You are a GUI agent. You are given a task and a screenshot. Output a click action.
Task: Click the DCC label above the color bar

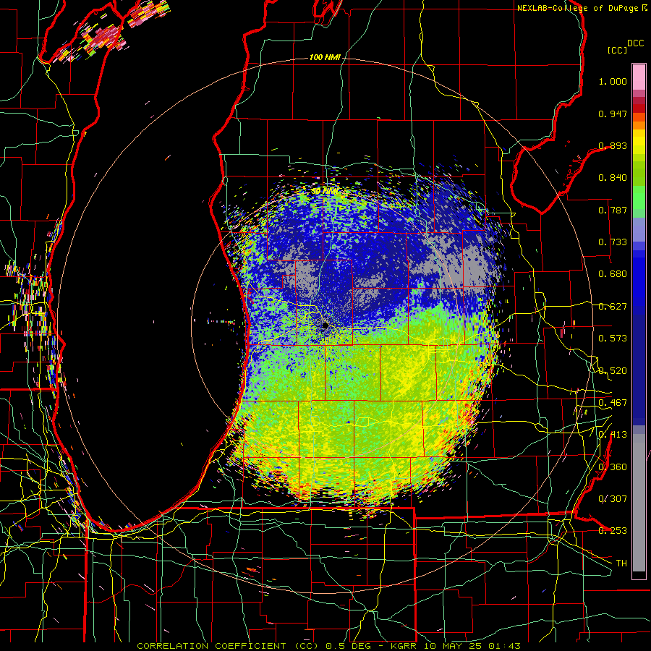[x=635, y=43]
